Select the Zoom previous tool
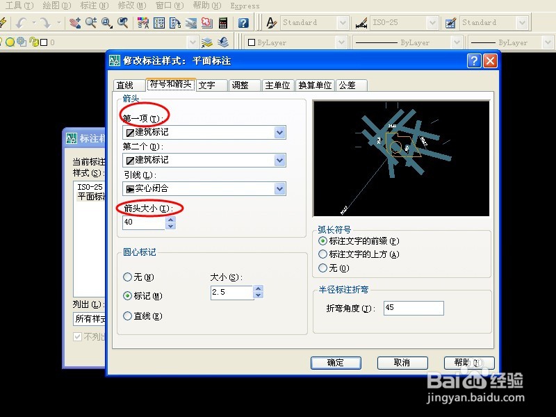556x417 pixels. (x=123, y=23)
